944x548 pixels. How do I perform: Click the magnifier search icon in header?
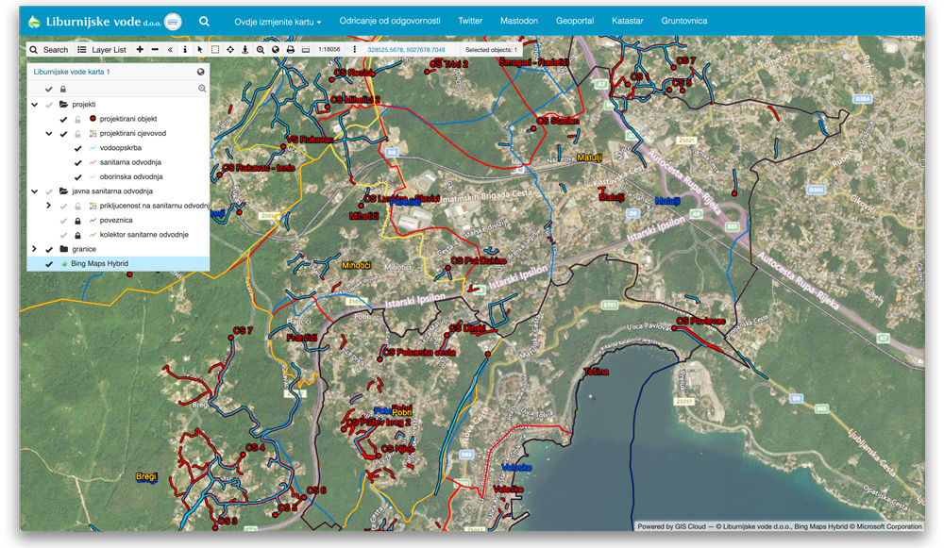[204, 21]
